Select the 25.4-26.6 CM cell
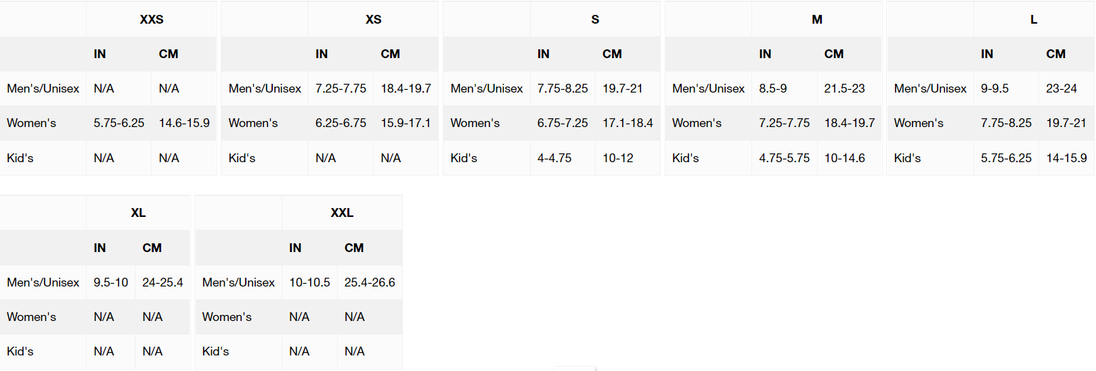This screenshot has width=1096, height=371. click(370, 282)
